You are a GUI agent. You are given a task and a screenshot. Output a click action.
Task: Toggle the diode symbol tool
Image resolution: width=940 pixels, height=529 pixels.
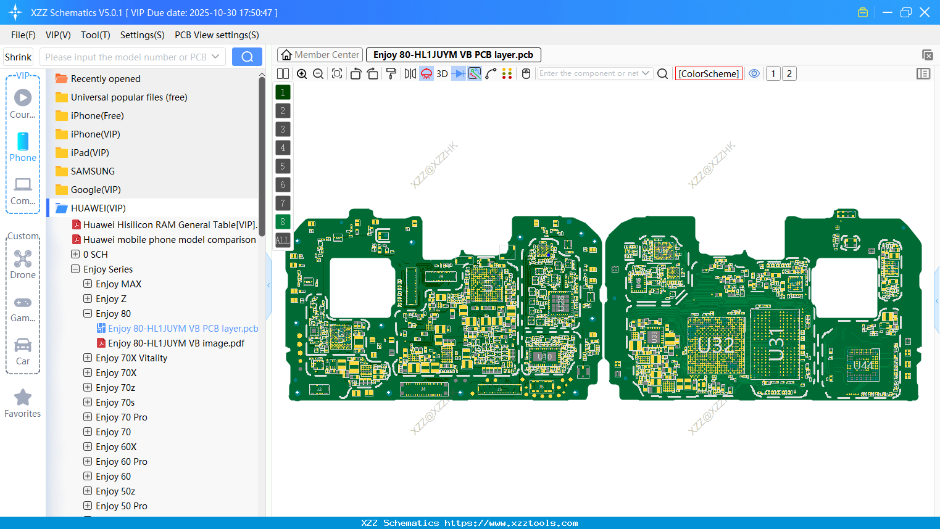[459, 73]
